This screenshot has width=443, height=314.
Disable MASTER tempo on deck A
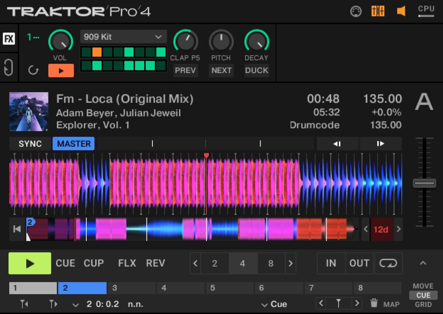(x=73, y=144)
